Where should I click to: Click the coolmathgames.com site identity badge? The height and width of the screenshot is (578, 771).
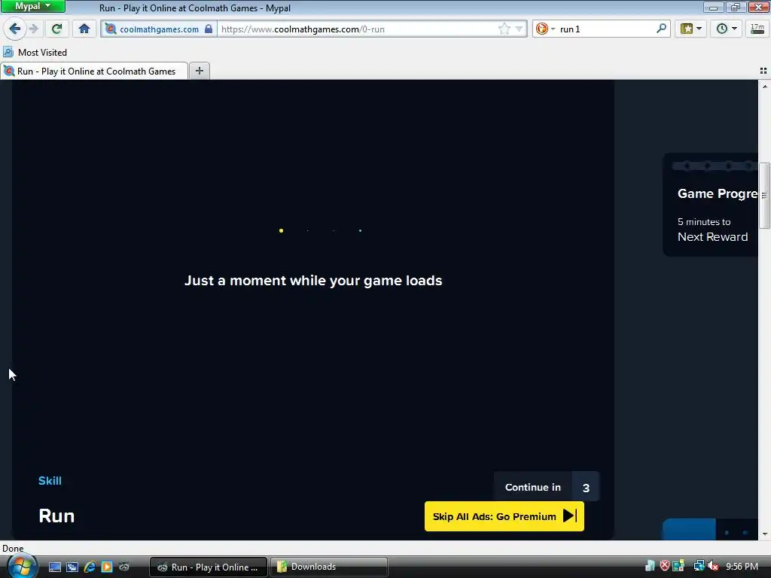pos(158,29)
